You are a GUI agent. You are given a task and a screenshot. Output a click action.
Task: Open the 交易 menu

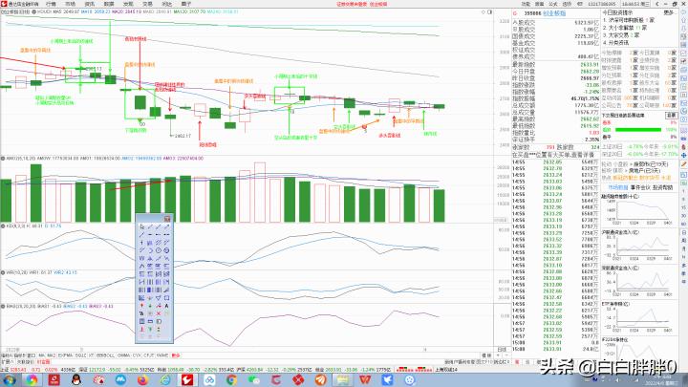(x=147, y=4)
